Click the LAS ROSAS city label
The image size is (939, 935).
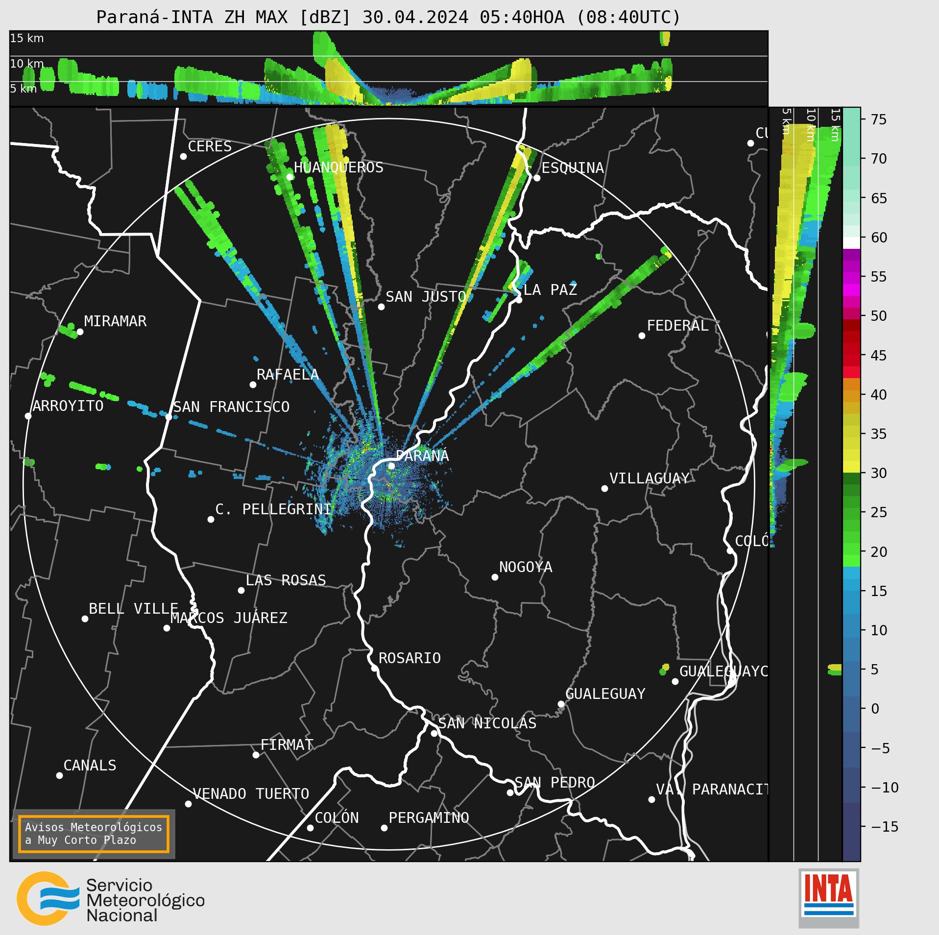pos(286,580)
